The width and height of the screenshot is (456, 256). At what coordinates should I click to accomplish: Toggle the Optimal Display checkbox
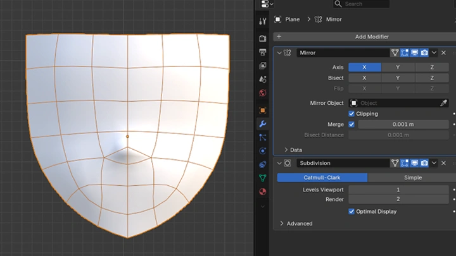[351, 211]
